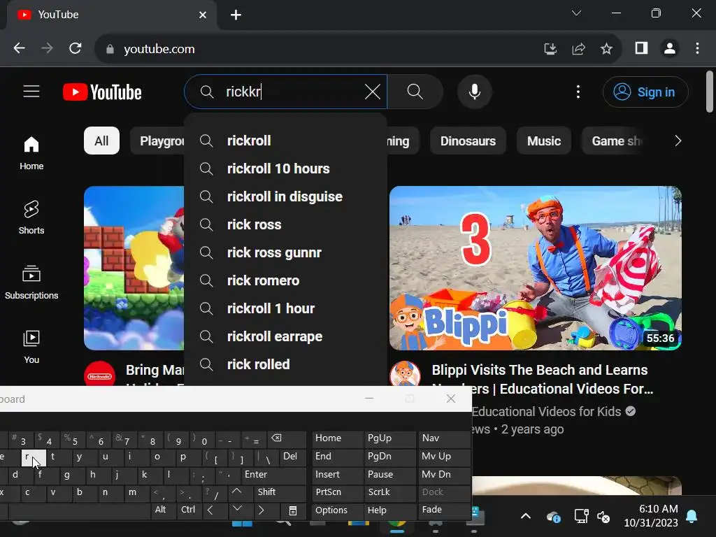Click the Enter key on on-screen keyboard
This screenshot has width=716, height=537.
coord(273,475)
